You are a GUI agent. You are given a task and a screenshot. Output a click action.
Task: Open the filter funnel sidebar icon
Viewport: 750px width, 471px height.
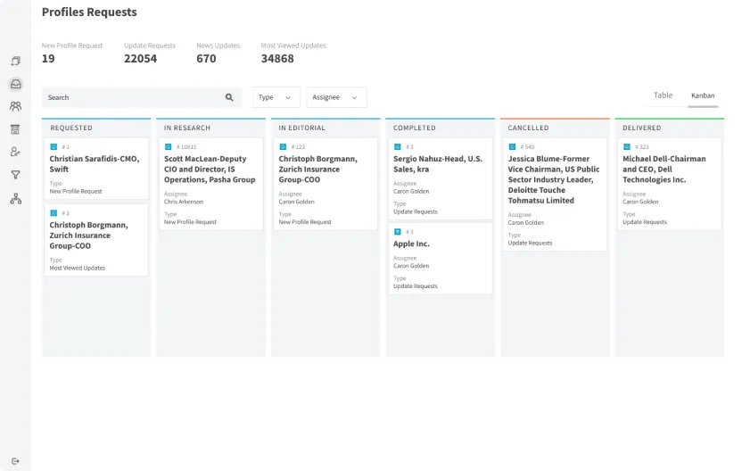click(15, 175)
